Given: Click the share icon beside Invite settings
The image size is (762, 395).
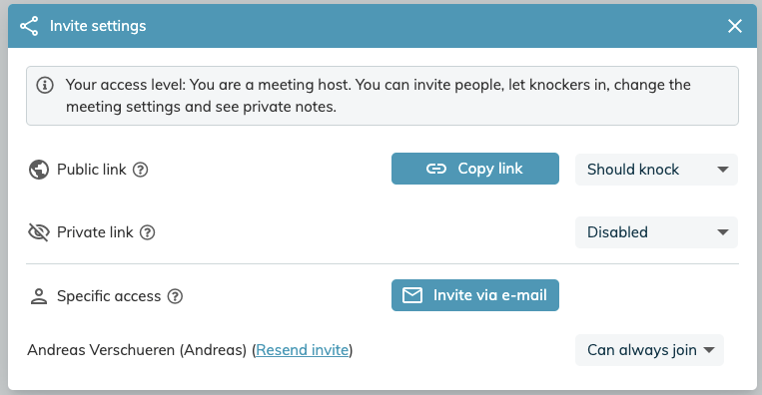Looking at the screenshot, I should (29, 26).
